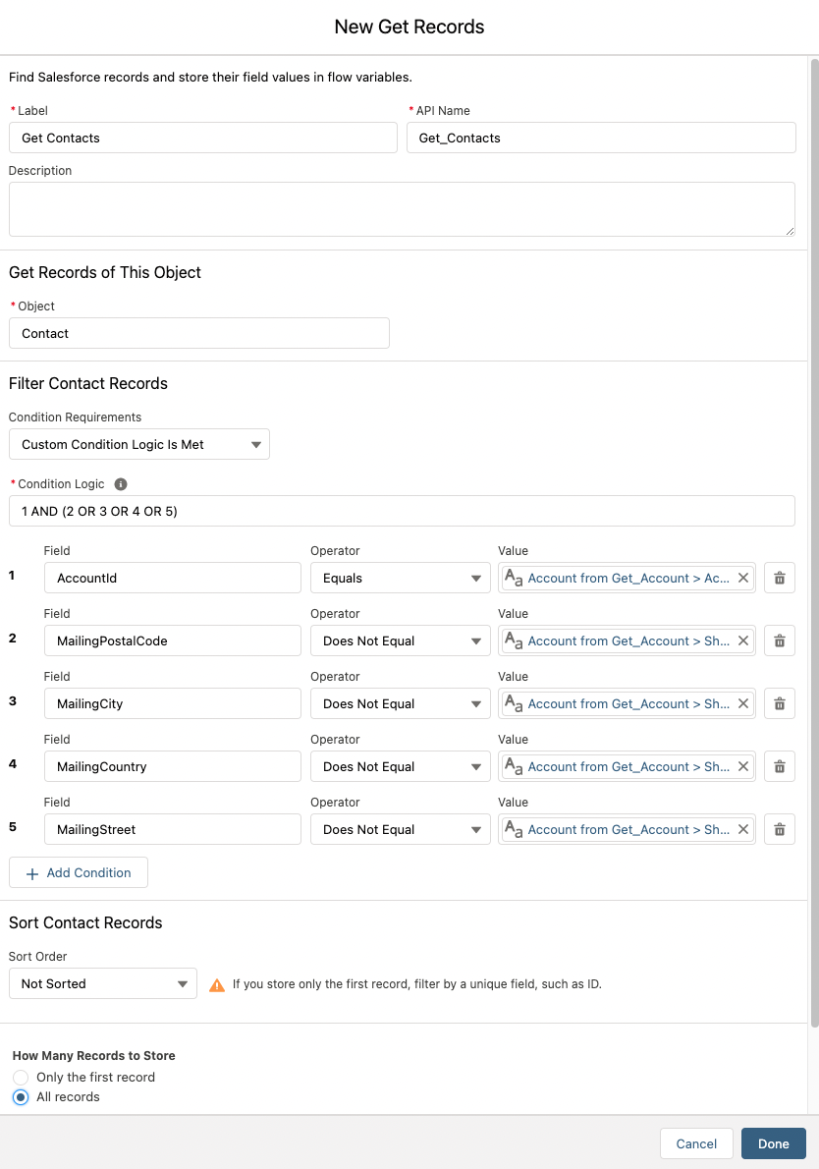Screen dimensions: 819x1169
Task: Change the operator for MailingCountry condition
Action: click(400, 767)
